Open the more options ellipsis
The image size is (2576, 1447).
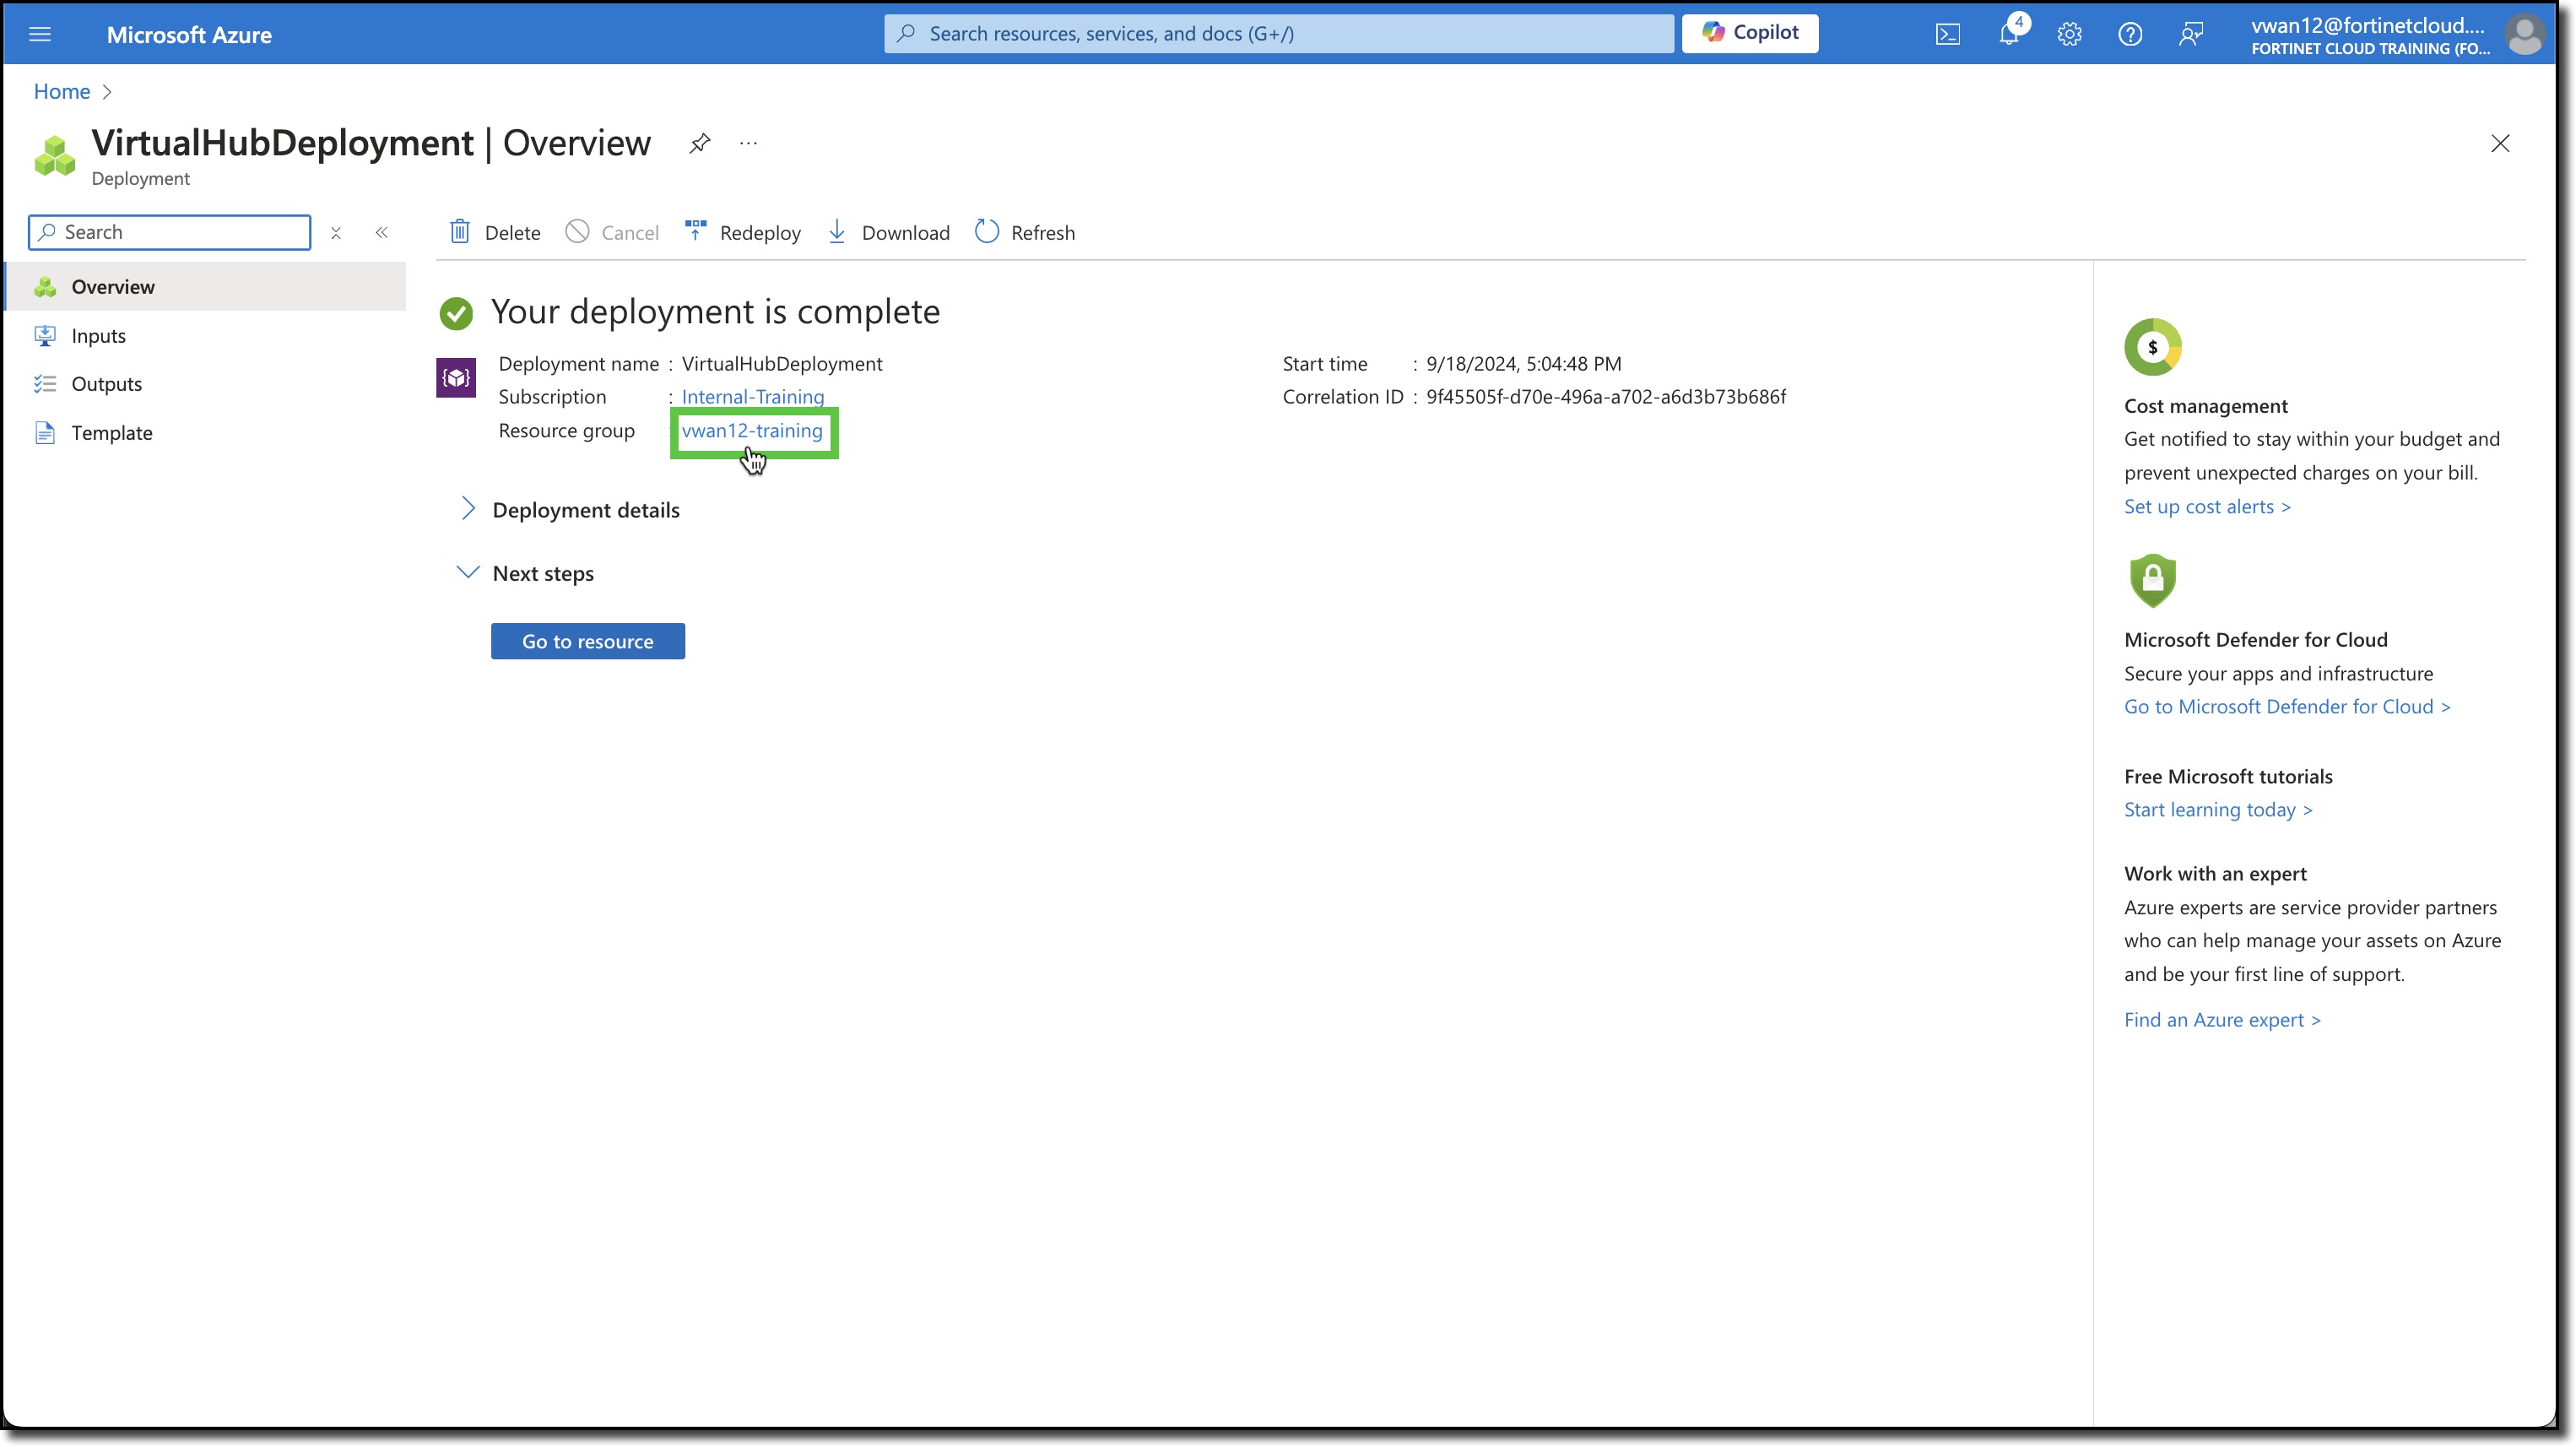(x=748, y=143)
